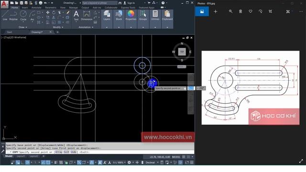The height and width of the screenshot is (172, 306).
Task: Switch to the Insert ribbon tab
Action: pyautogui.click(x=25, y=8)
